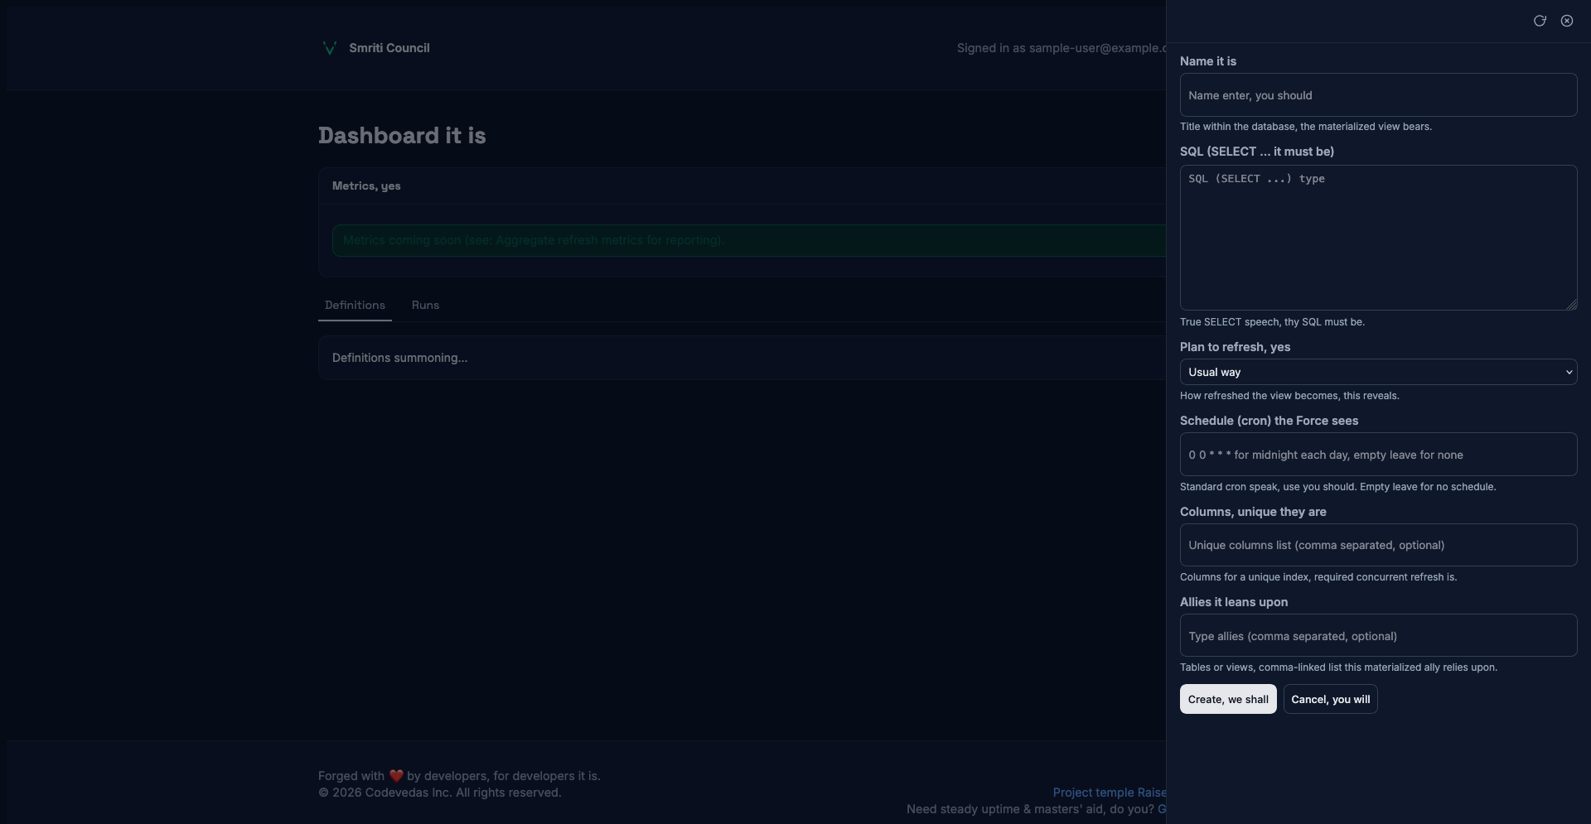This screenshot has width=1591, height=824.
Task: Click into the SQL SELECT textarea
Action: pyautogui.click(x=1378, y=238)
